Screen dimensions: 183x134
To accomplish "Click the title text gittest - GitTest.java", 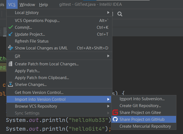I will (x=77, y=4).
